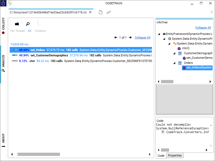
Task: Select .ctor() in the InfoTree
Action: [185, 48]
